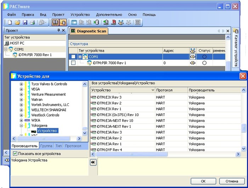Expand the WIKA manufacturer node
This screenshot has height=188, width=248.
pyautogui.click(x=21, y=121)
